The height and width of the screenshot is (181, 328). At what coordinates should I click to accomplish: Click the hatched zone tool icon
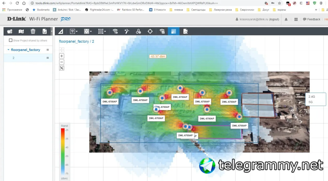(x=101, y=31)
